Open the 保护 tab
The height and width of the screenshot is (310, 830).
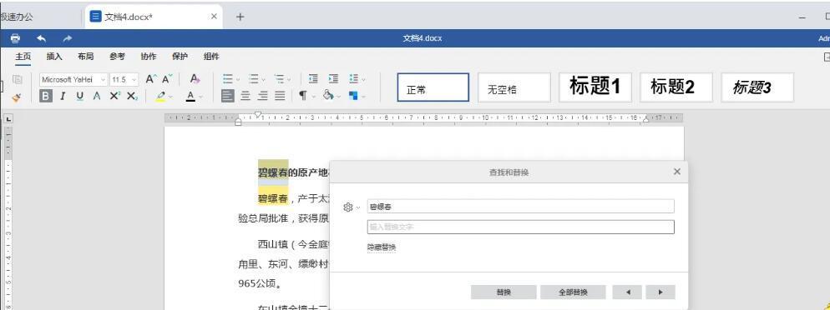point(180,57)
